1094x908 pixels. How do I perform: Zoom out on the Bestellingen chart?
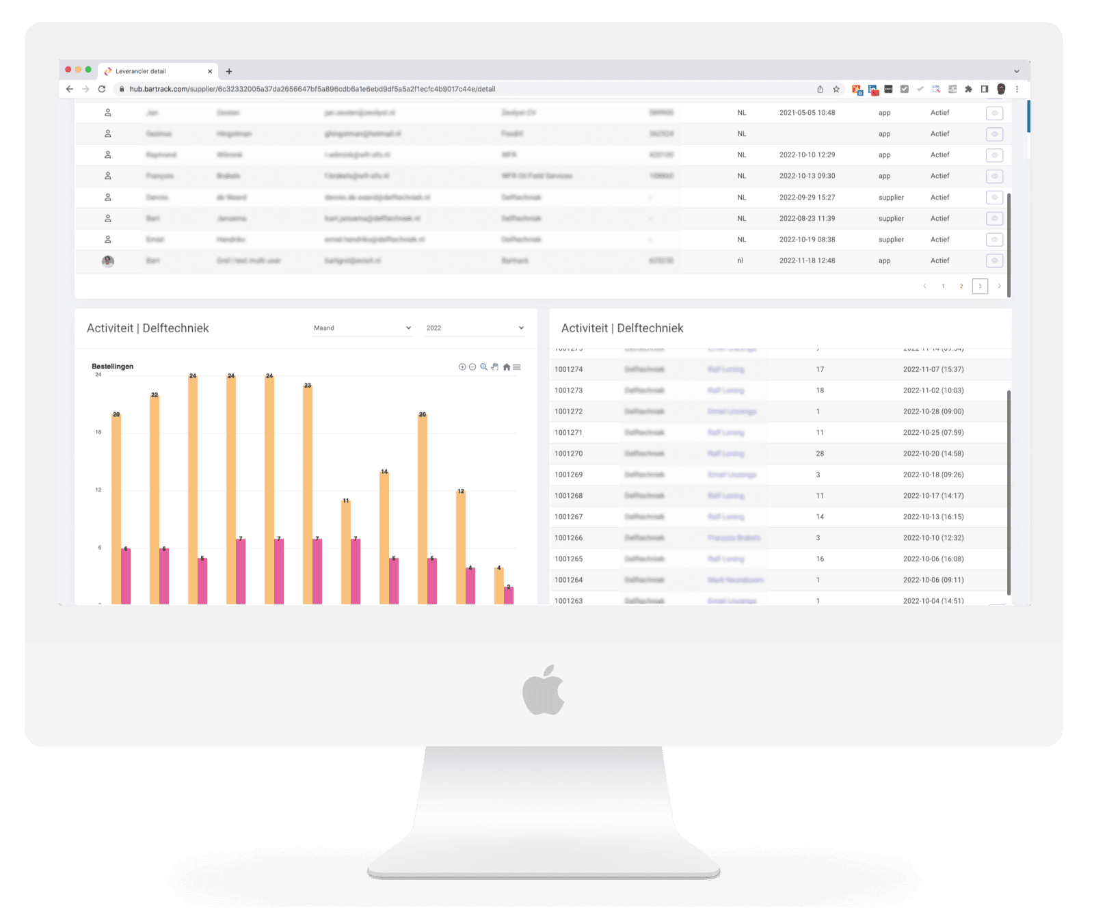click(472, 367)
